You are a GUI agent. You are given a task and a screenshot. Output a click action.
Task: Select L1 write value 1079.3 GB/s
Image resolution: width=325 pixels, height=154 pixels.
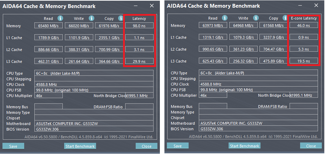pos(243,37)
